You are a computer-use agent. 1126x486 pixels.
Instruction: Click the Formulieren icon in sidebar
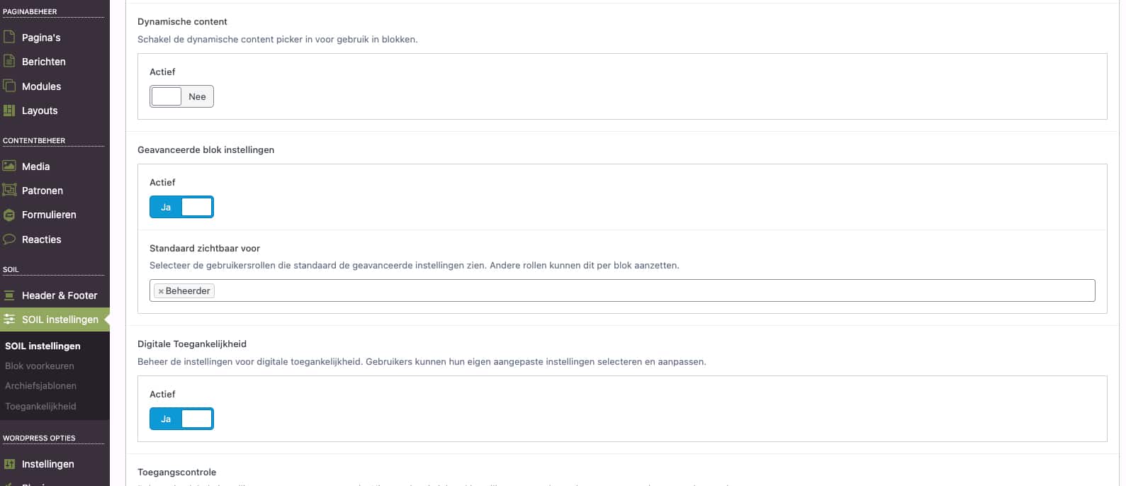[9, 215]
